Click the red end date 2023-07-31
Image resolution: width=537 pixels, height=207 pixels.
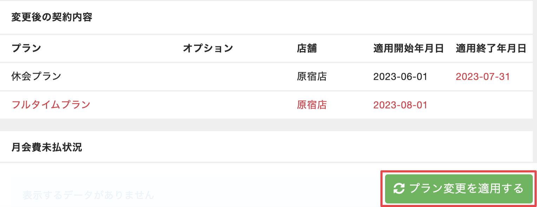tap(483, 76)
